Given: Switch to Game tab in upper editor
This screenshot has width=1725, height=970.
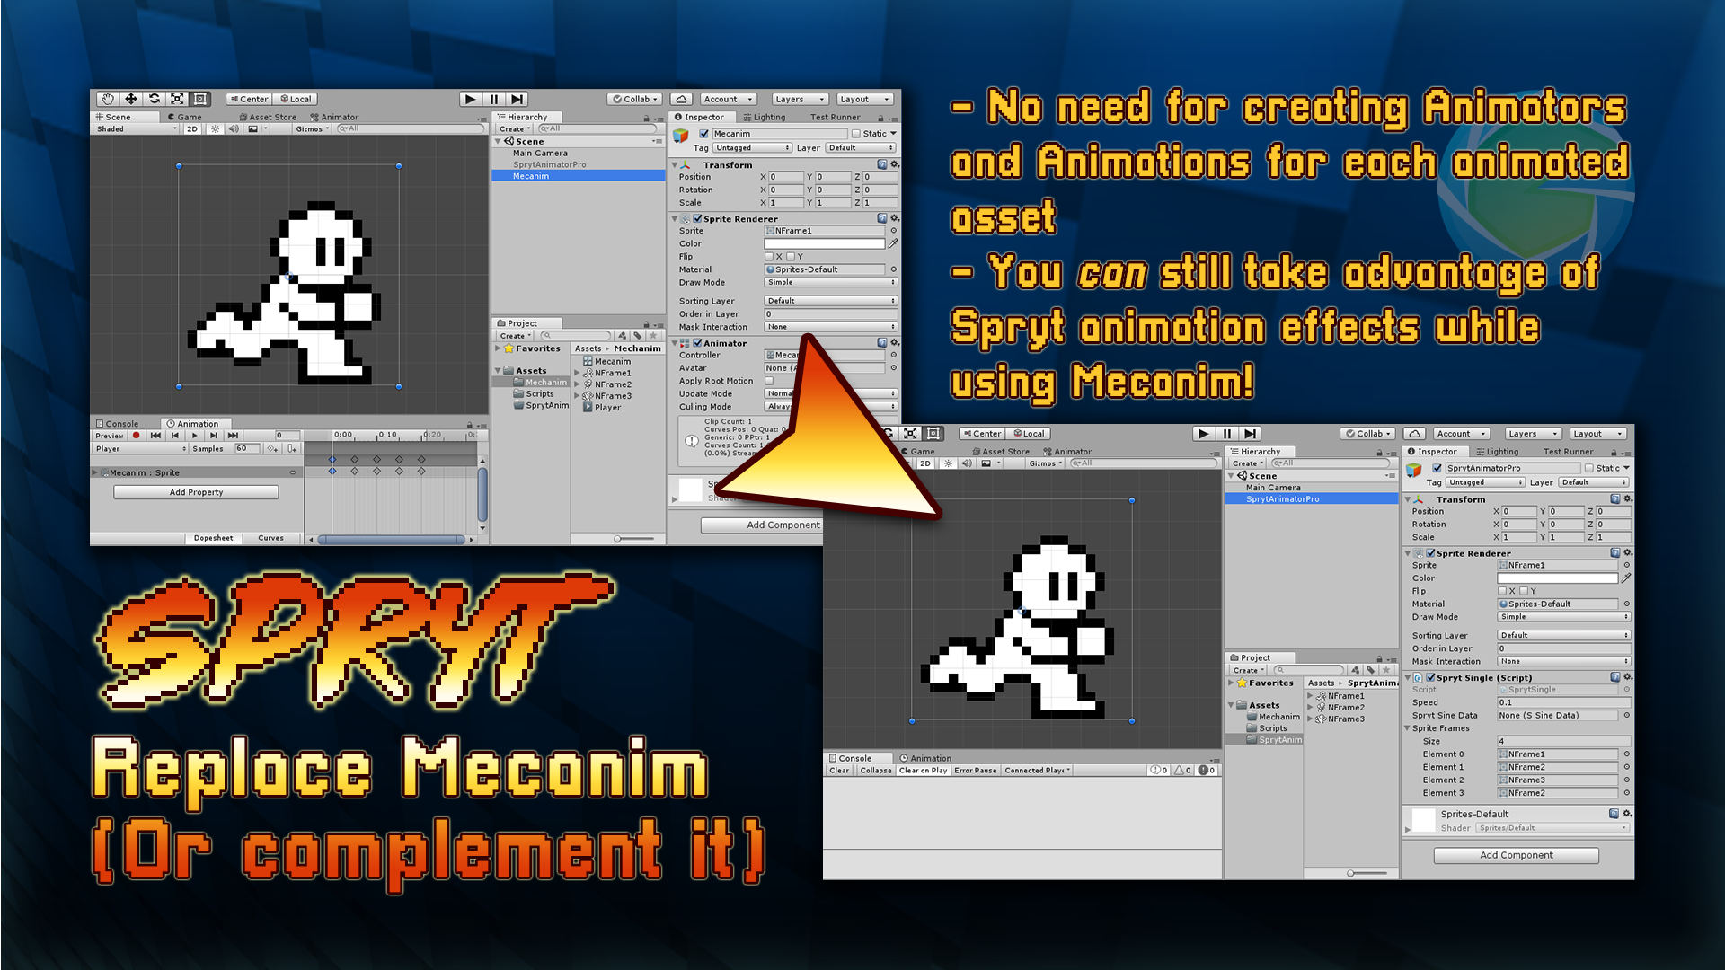Looking at the screenshot, I should pos(184,117).
